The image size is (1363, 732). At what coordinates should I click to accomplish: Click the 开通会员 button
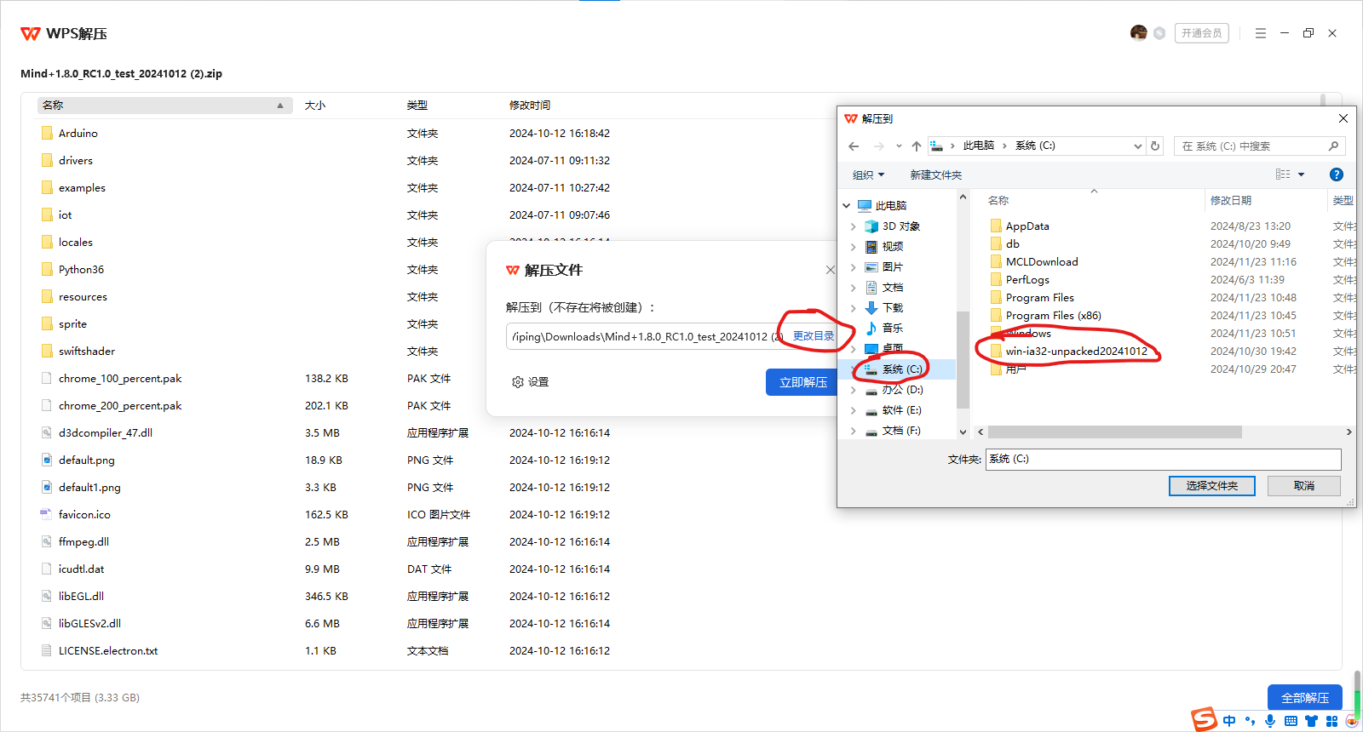[x=1202, y=33]
